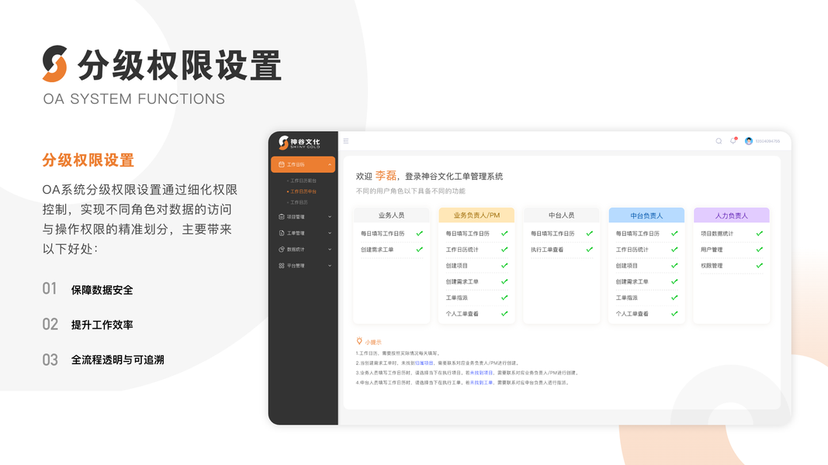Collapse the 工作日历 menu chevron
Viewport: 828px width, 465px height.
(x=330, y=164)
